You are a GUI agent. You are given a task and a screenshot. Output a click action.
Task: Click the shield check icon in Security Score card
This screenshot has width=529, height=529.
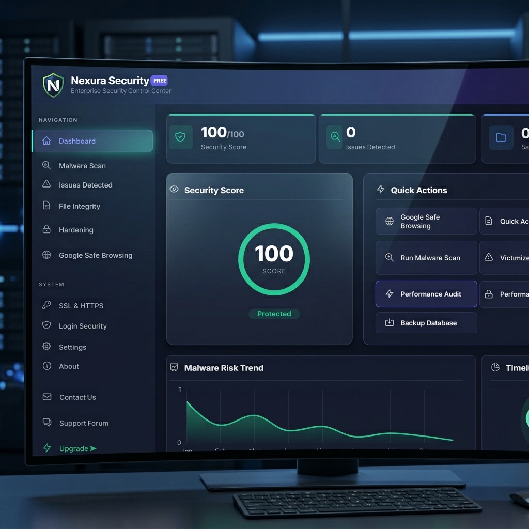pyautogui.click(x=180, y=137)
